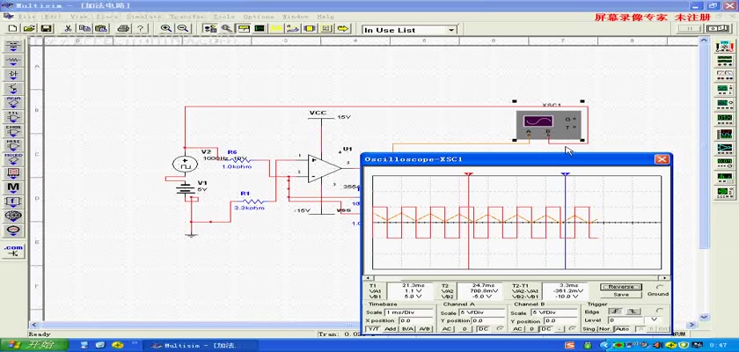
Task: Zoom in on the schematic
Action: click(x=166, y=29)
